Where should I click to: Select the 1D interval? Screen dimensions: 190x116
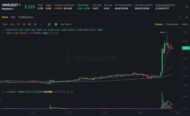point(29,24)
